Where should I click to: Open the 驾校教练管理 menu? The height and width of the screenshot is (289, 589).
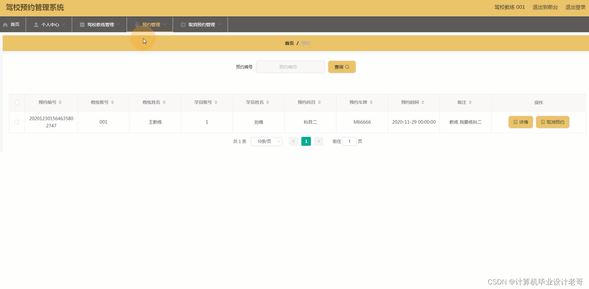(x=99, y=24)
